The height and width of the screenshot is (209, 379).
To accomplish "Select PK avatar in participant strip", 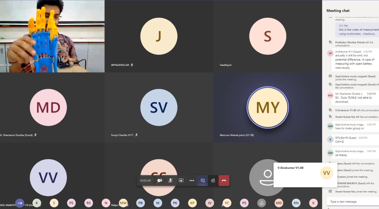I will (175, 203).
